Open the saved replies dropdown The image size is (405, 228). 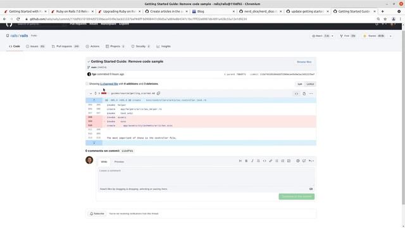click(311, 161)
